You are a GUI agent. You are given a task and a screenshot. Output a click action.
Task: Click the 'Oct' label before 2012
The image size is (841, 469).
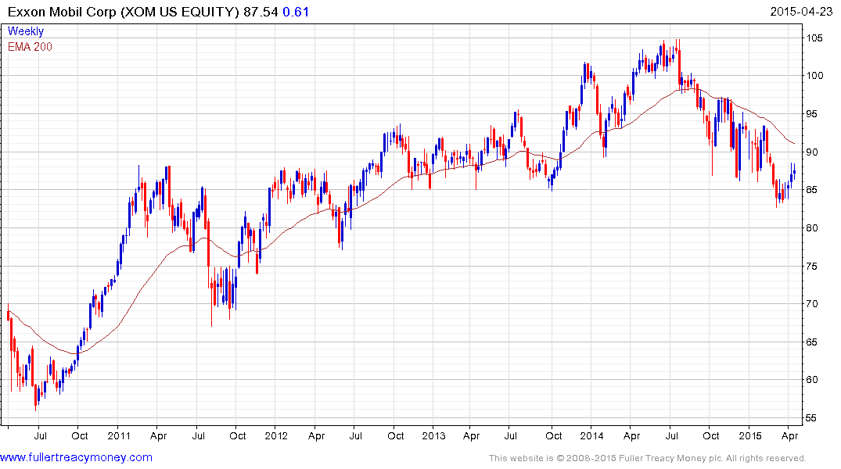point(237,435)
